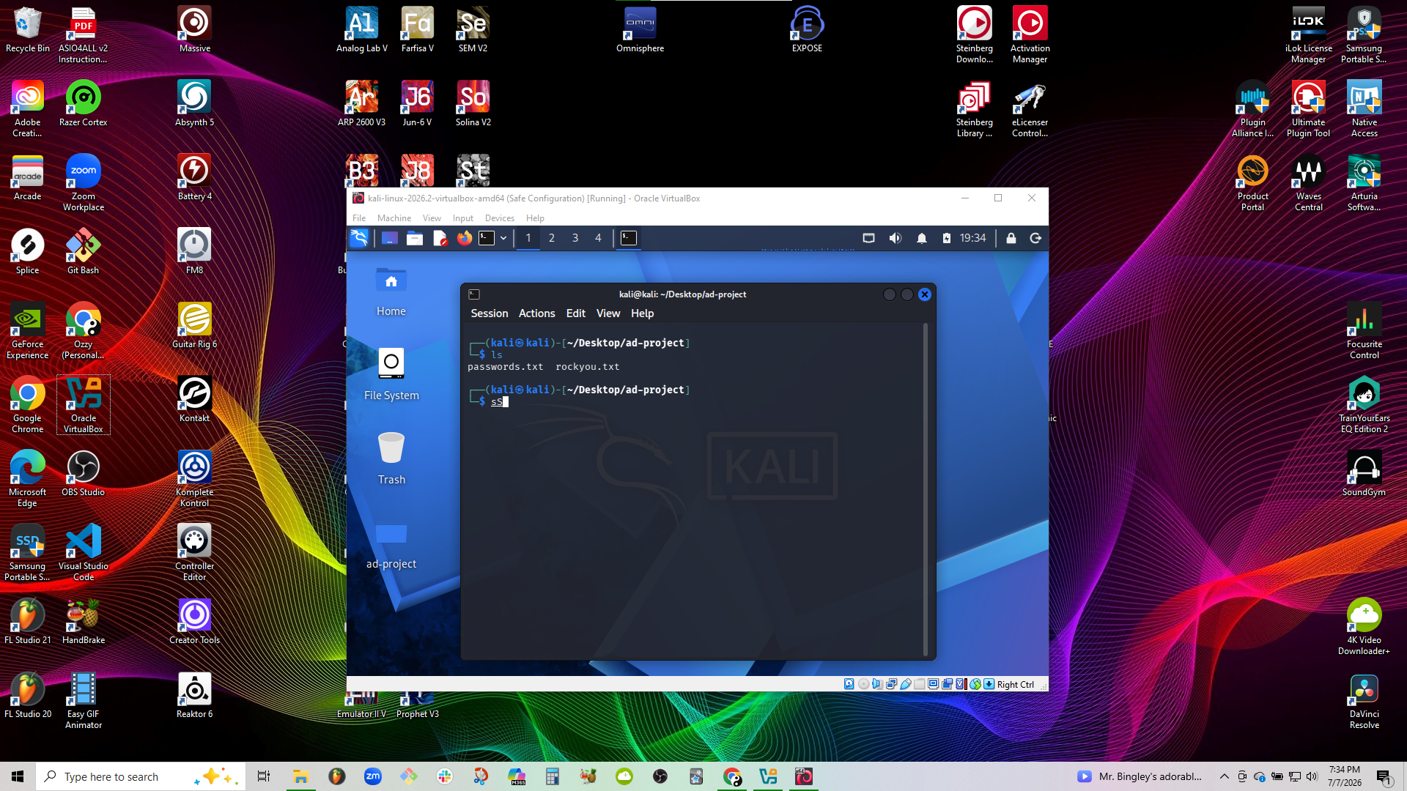
Task: Open the terminal Actions menu
Action: (536, 313)
